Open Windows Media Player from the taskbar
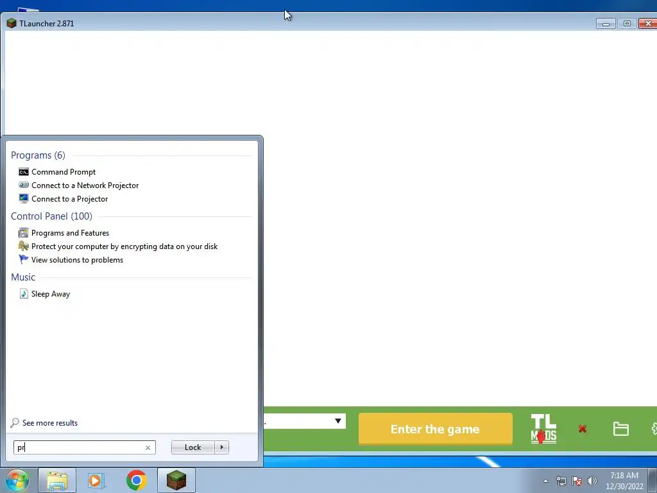The image size is (657, 493). point(96,480)
